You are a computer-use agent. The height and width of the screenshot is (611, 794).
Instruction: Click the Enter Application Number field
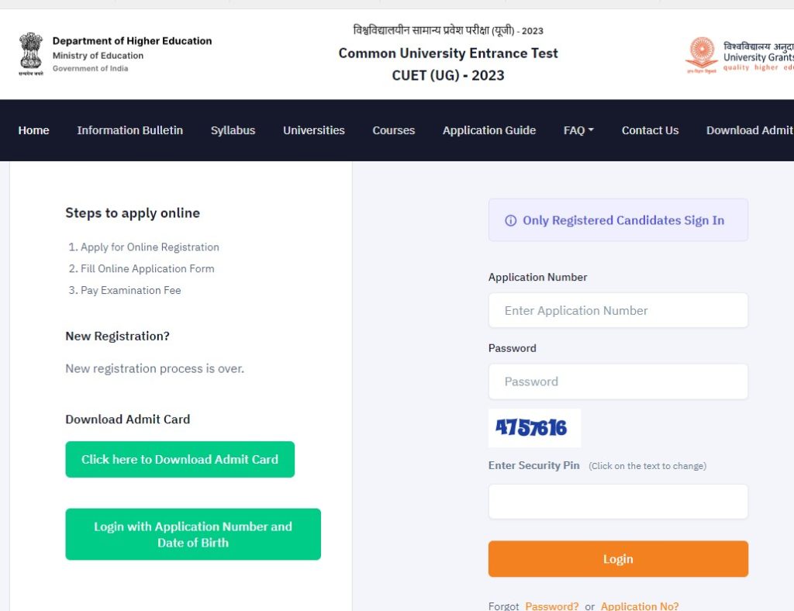618,310
